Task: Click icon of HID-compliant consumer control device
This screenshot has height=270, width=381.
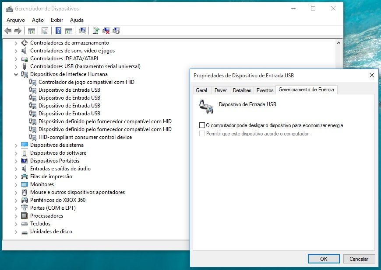Action: click(x=33, y=137)
